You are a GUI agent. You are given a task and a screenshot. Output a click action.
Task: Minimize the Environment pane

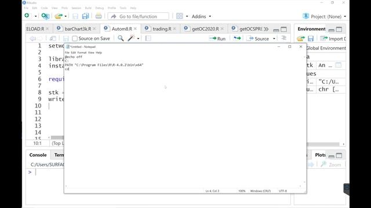click(332, 29)
